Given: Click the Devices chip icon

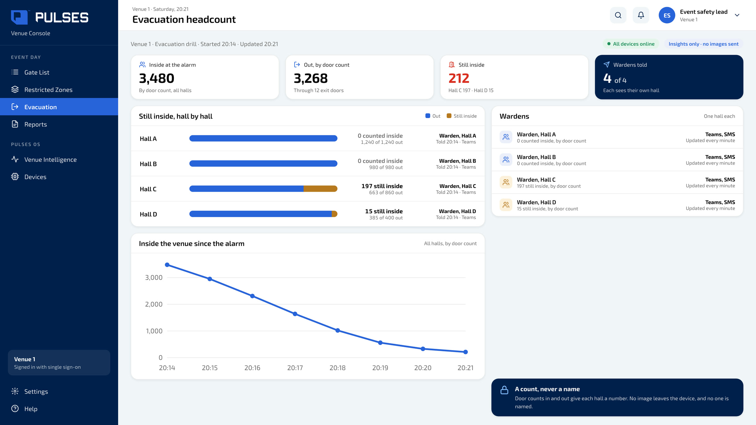Looking at the screenshot, I should (x=15, y=177).
